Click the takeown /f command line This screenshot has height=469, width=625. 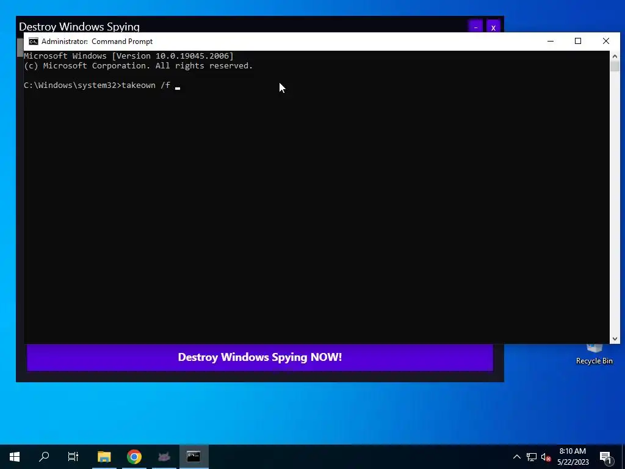tap(102, 85)
